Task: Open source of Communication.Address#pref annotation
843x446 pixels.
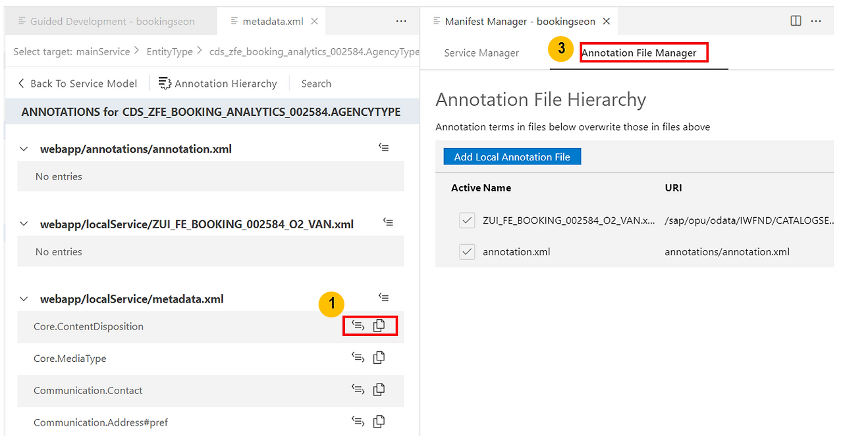Action: point(358,420)
